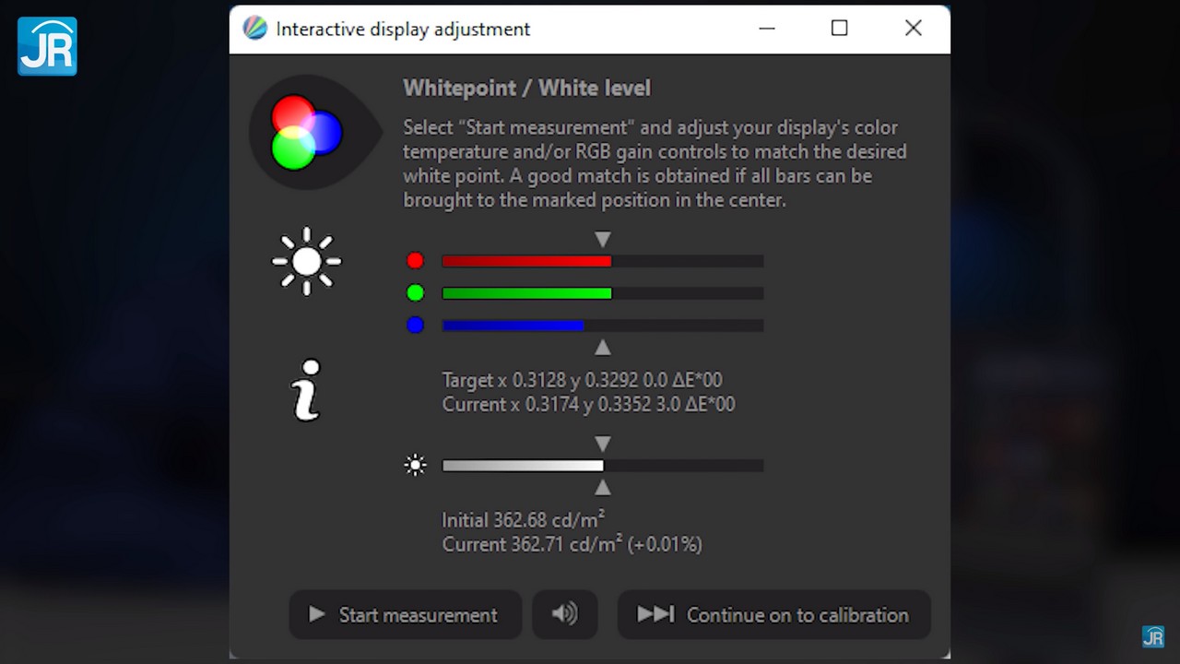Click the red channel dot icon
Image resolution: width=1180 pixels, height=664 pixels.
[415, 261]
